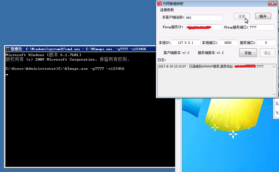
Task: Click the 停止 button
Action: pos(267,53)
